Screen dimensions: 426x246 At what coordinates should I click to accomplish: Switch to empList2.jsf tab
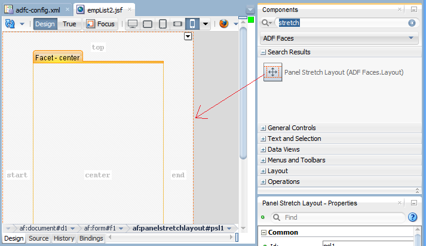point(105,10)
